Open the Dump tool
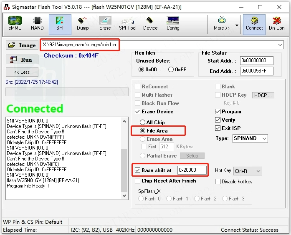The width and height of the screenshot is (291, 235). coord(83,23)
